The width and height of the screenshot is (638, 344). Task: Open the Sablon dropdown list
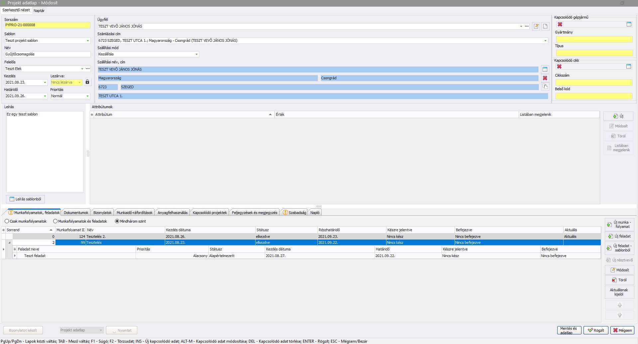(88, 41)
